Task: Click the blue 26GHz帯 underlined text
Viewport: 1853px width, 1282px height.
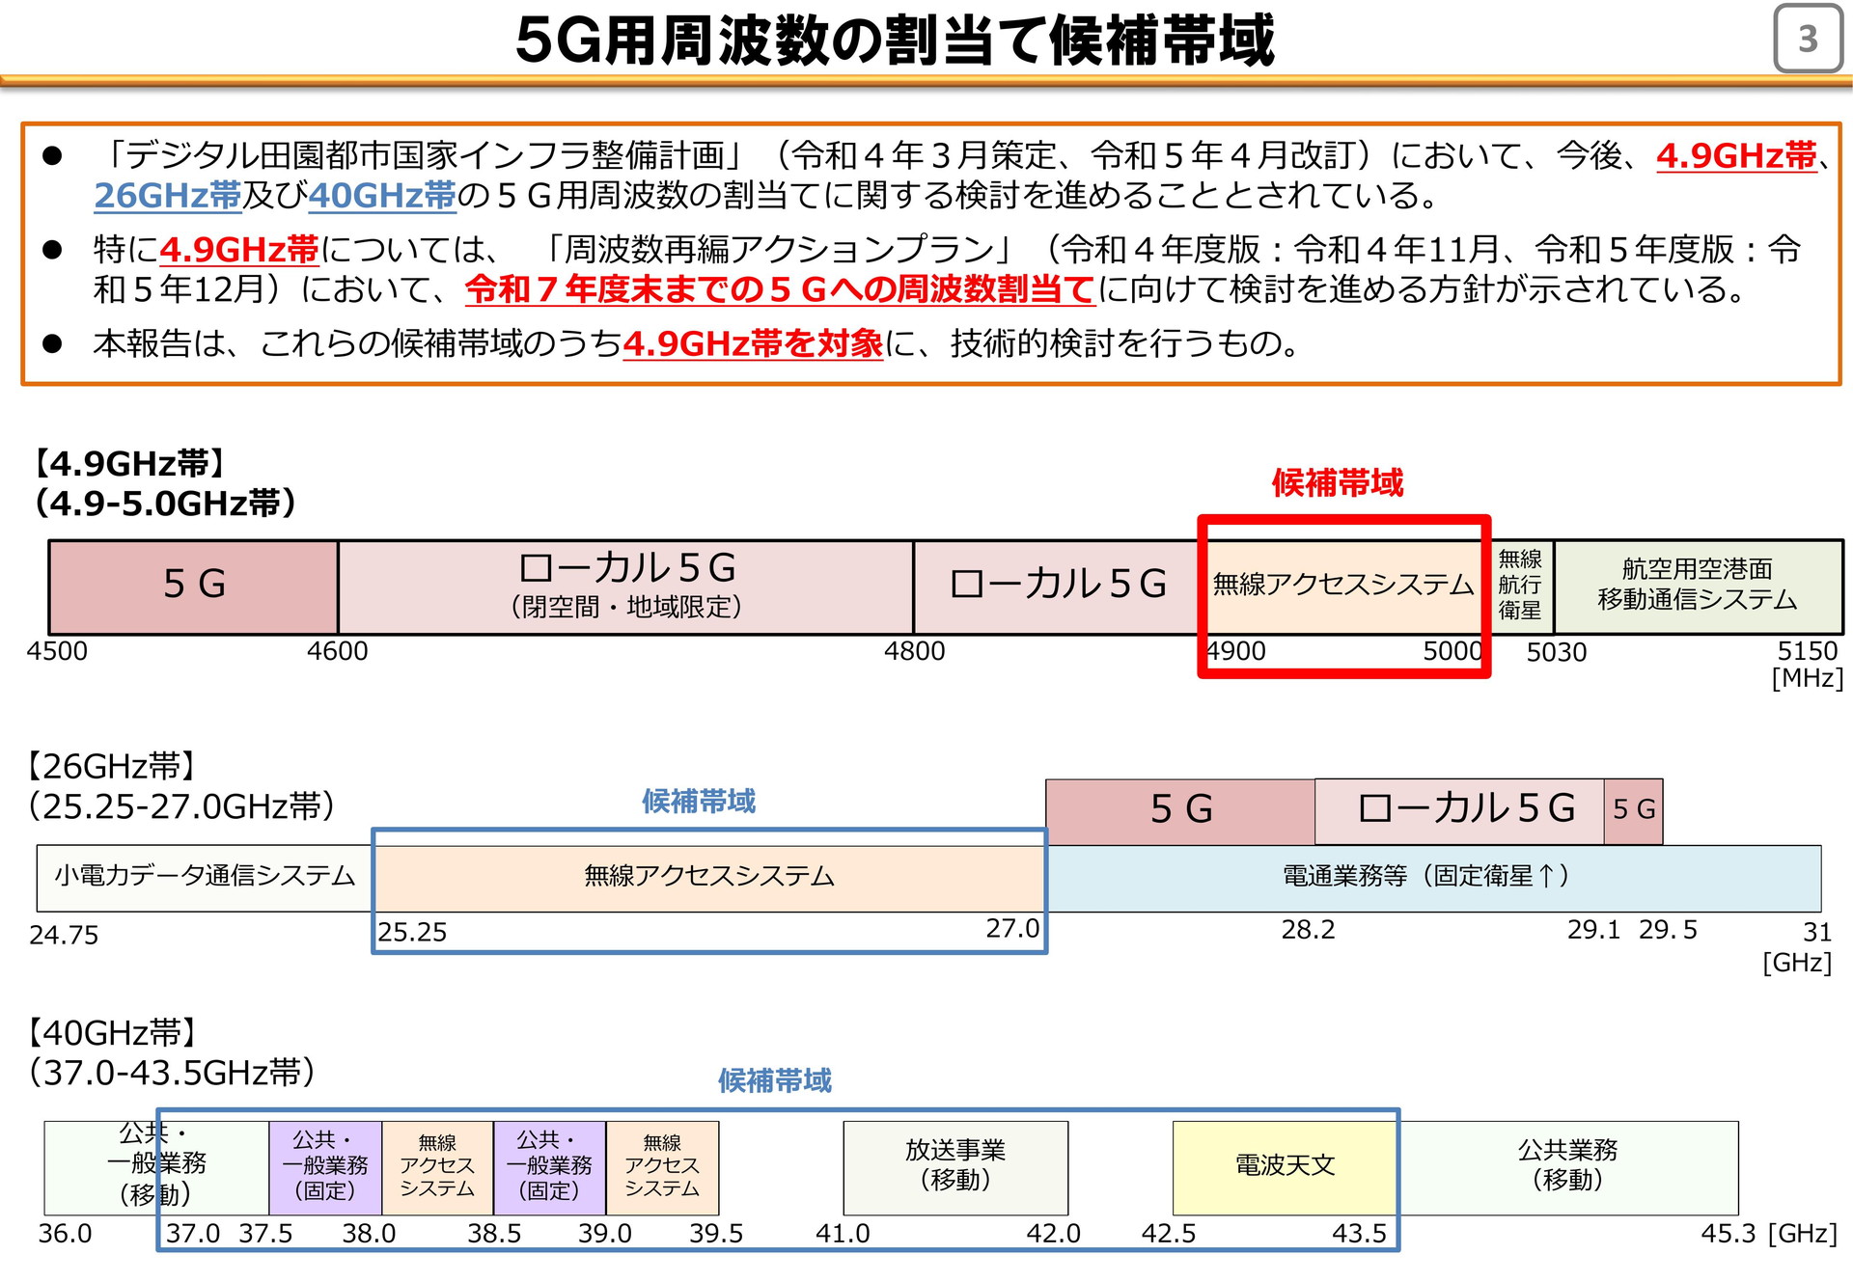Action: (x=167, y=196)
